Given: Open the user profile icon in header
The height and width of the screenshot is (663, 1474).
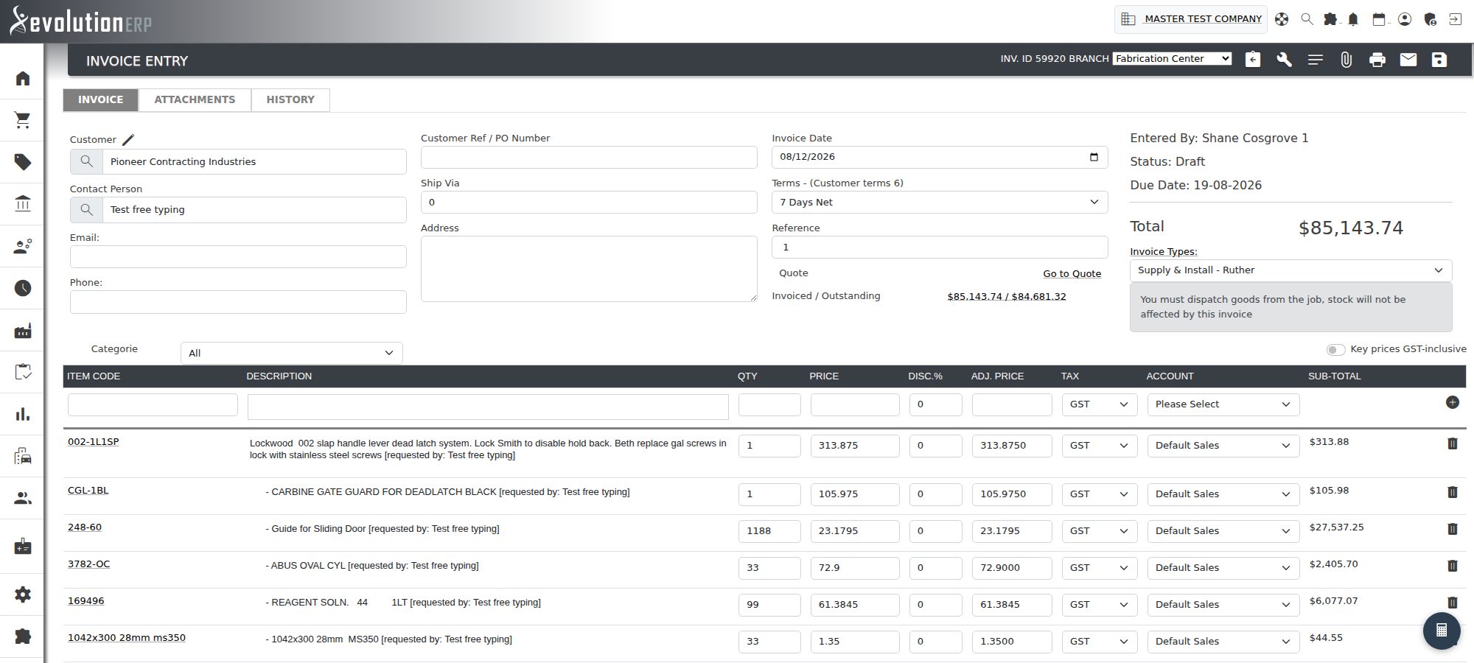Looking at the screenshot, I should click(1405, 19).
